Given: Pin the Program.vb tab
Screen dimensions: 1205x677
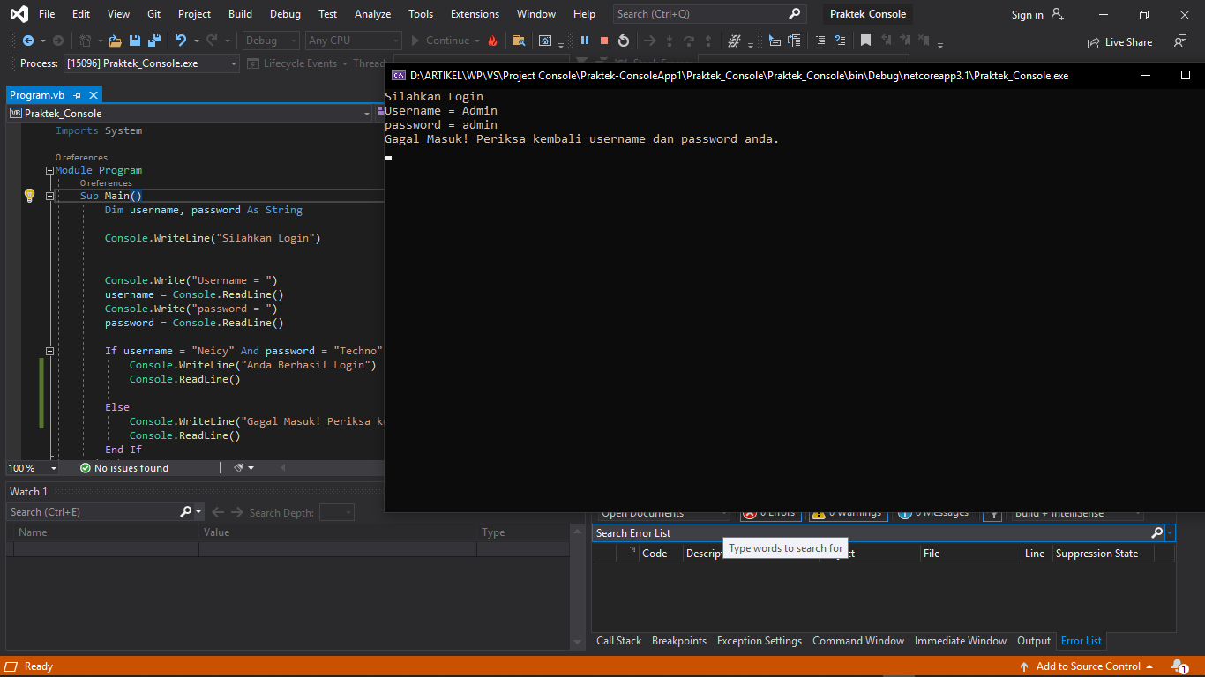Looking at the screenshot, I should pyautogui.click(x=78, y=95).
